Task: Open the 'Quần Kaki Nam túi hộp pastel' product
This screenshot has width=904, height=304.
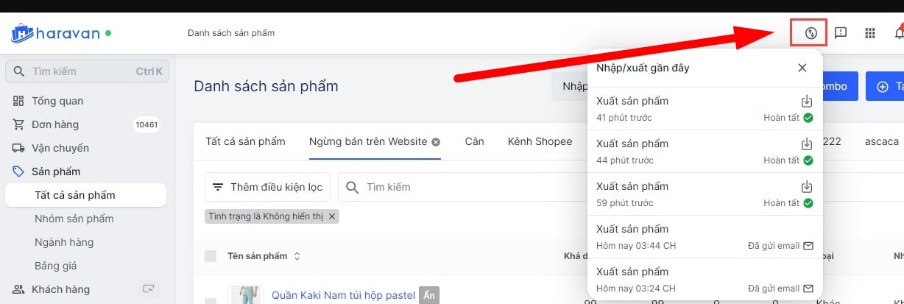Action: [x=343, y=295]
